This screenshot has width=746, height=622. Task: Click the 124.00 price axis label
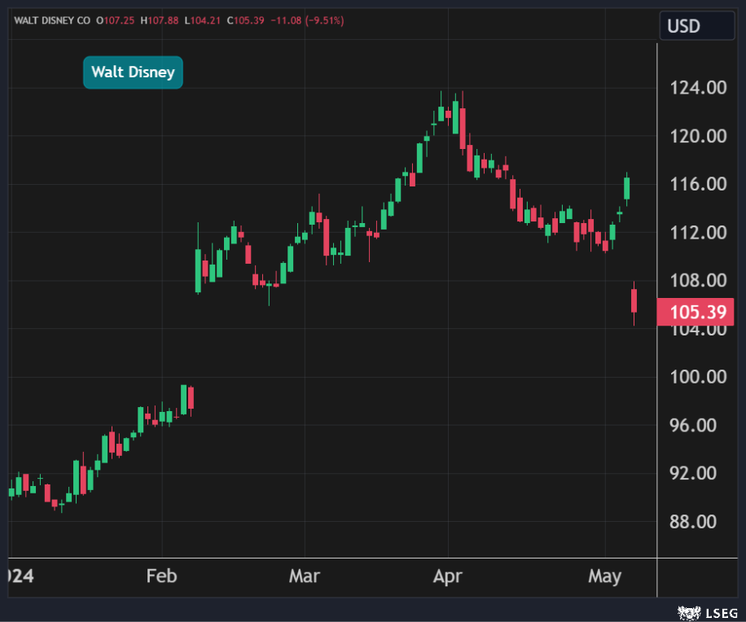click(x=698, y=88)
